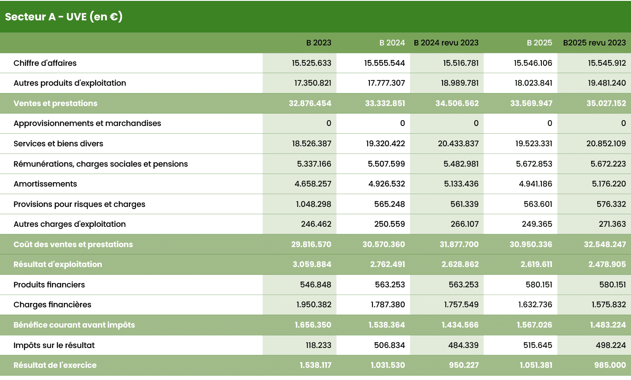The width and height of the screenshot is (631, 380).
Task: Select the cell showing 1.051.381
Action: click(536, 365)
